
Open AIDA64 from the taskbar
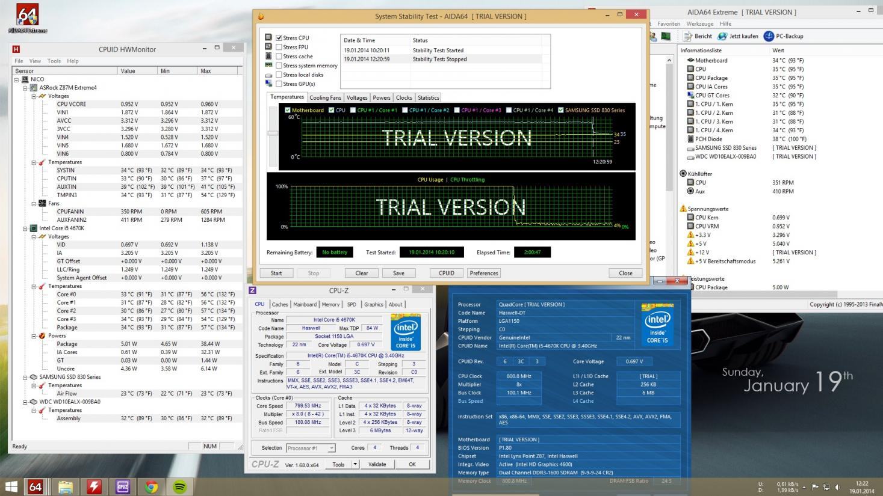pos(36,486)
